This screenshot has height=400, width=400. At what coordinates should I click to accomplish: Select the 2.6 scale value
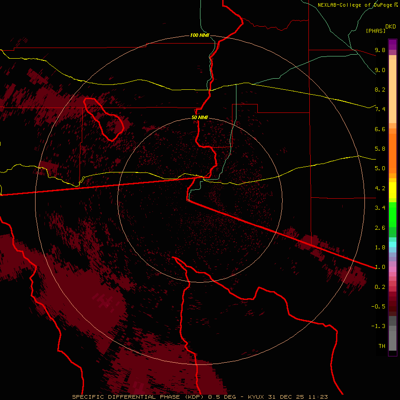[x=380, y=228]
